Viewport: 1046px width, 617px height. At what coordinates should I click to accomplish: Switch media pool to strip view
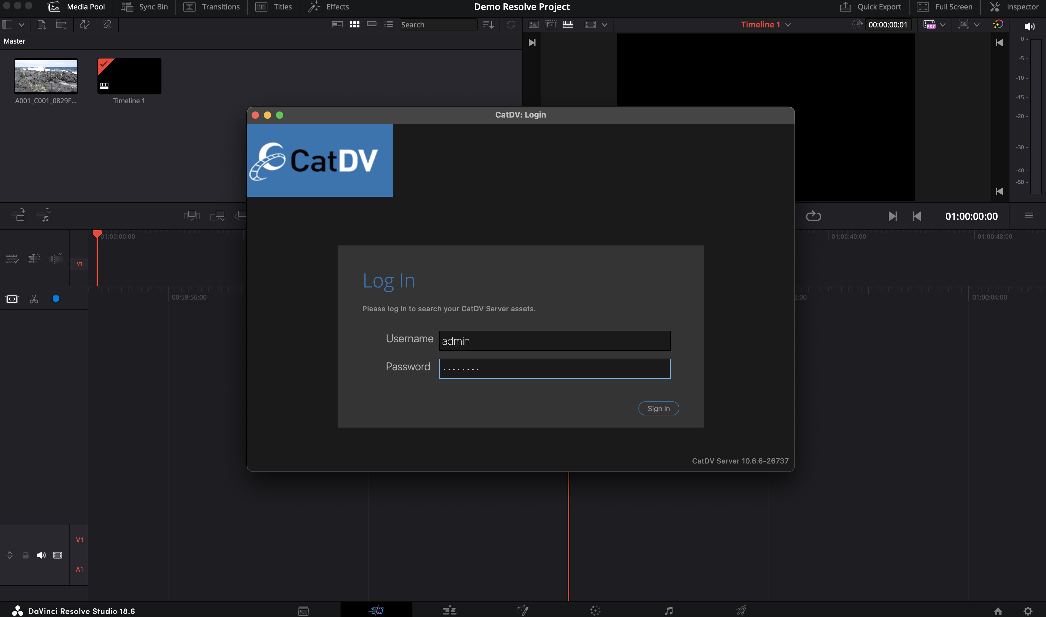point(371,25)
